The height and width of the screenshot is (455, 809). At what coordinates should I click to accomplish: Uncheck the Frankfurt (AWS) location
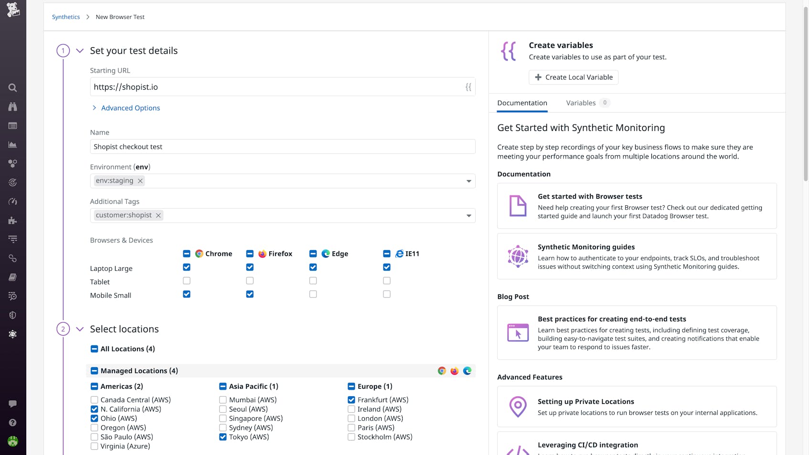pos(351,400)
